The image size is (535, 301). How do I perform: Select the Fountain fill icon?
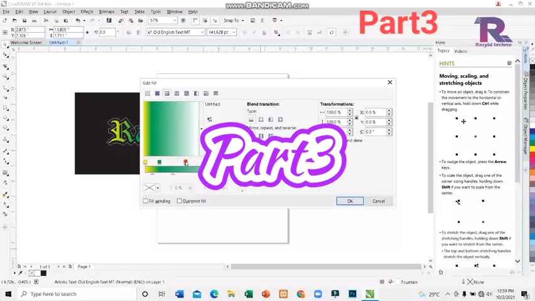point(167,93)
